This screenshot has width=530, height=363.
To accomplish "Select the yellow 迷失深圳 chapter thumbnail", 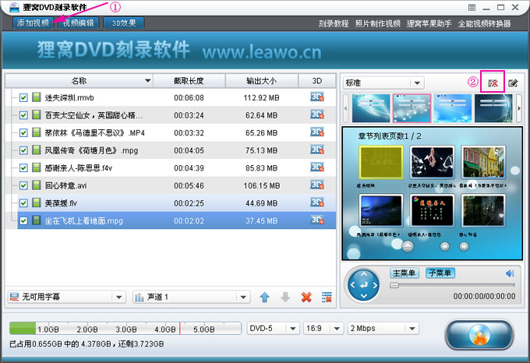I will 381,162.
